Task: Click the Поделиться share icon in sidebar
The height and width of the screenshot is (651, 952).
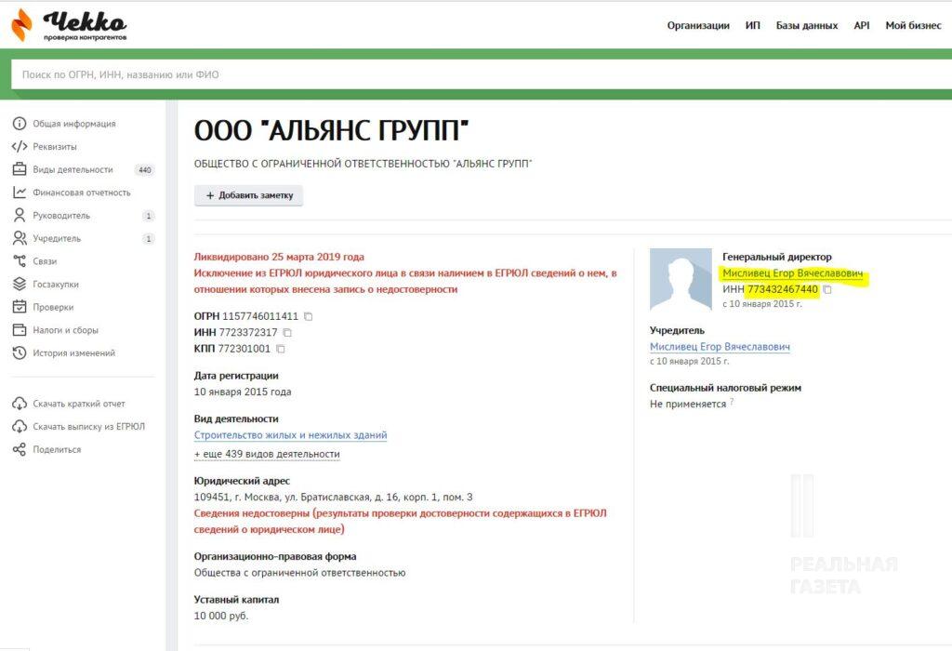Action: click(x=19, y=449)
